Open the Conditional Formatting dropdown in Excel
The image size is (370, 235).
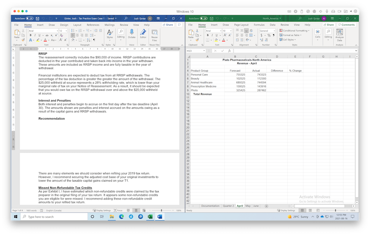point(294,31)
